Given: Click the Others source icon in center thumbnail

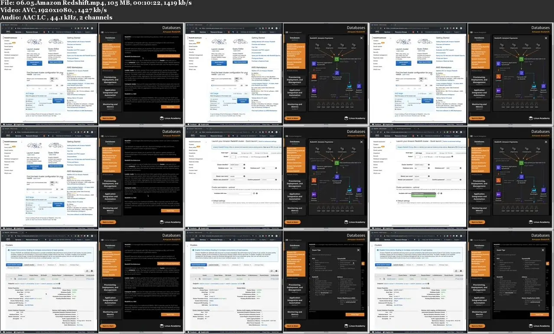Looking at the screenshot, I should coord(354,150).
